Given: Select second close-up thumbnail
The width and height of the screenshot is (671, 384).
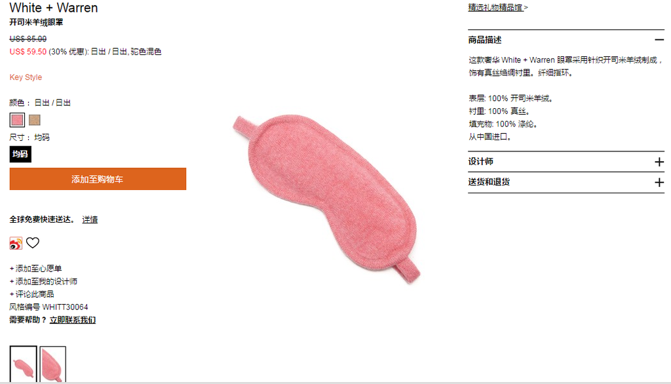Looking at the screenshot, I should pyautogui.click(x=53, y=364).
